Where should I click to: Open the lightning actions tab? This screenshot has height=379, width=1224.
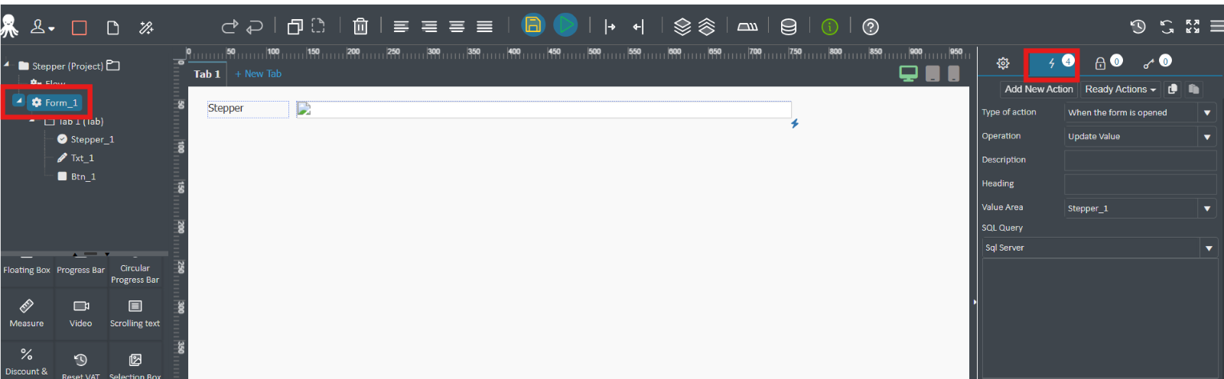coord(1052,63)
